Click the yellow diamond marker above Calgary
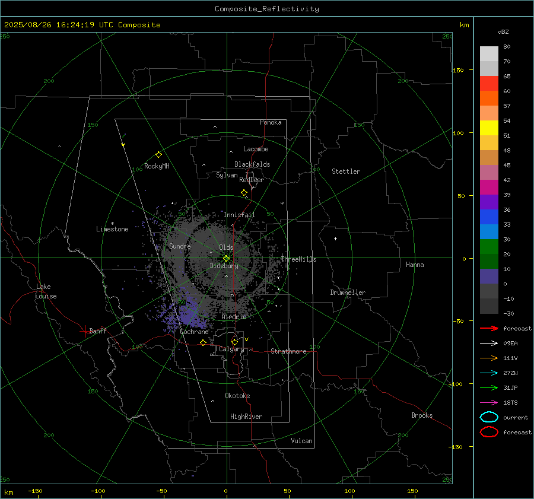Image resolution: width=534 pixels, height=499 pixels. coord(234,342)
